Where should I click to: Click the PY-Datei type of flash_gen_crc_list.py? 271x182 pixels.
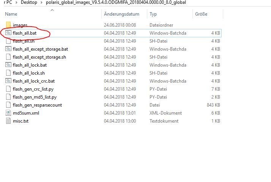[x=158, y=89]
